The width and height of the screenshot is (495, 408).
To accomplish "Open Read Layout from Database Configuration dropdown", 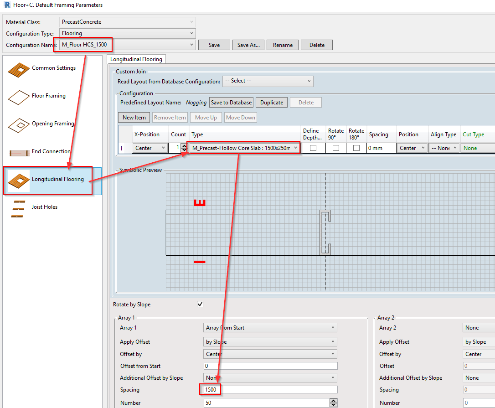I will (x=268, y=81).
